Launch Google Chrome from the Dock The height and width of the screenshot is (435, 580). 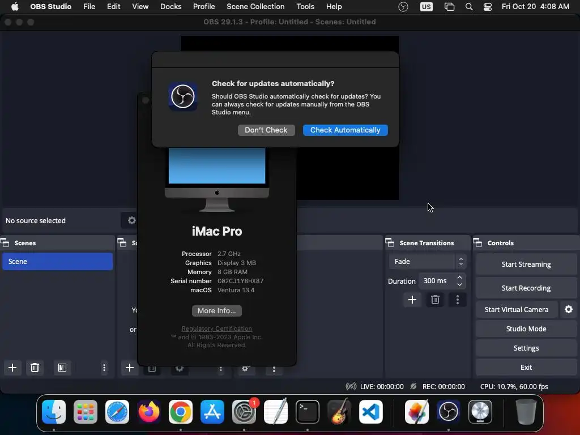coord(181,411)
